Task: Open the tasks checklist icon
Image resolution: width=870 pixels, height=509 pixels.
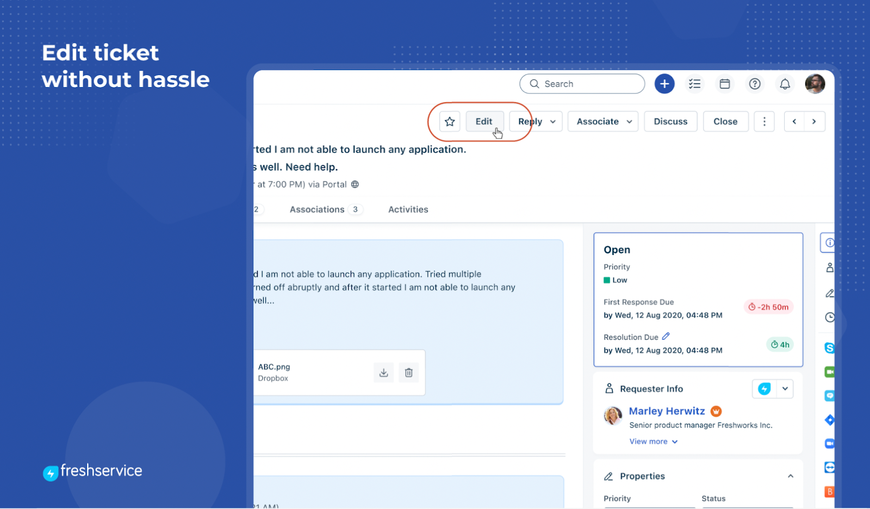Action: [694, 84]
